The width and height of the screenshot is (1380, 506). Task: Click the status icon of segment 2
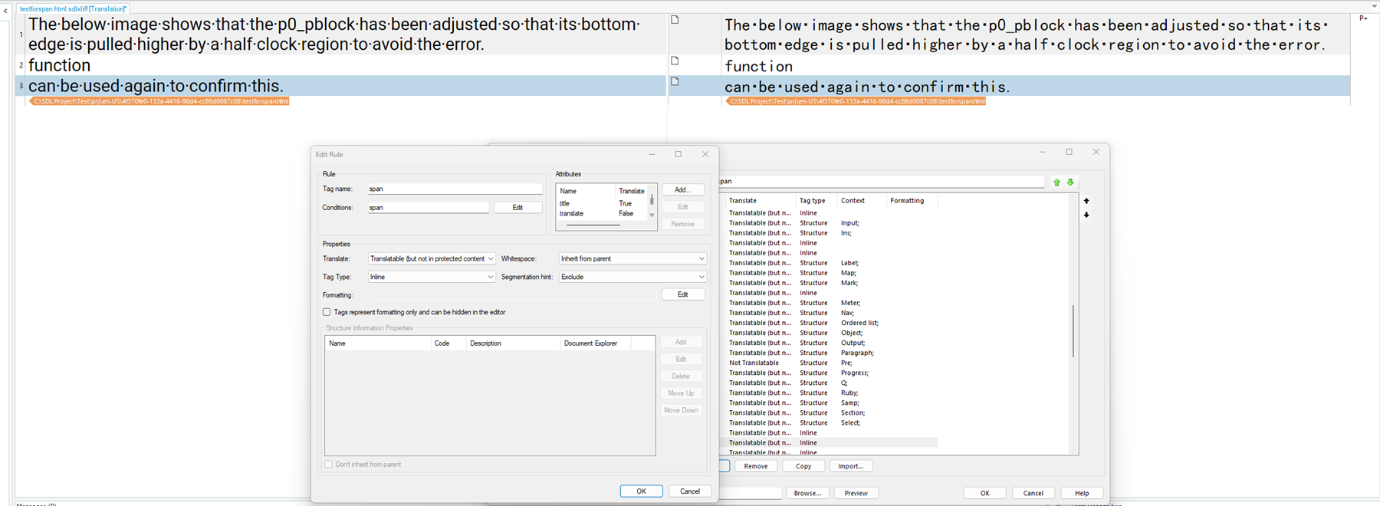click(675, 61)
